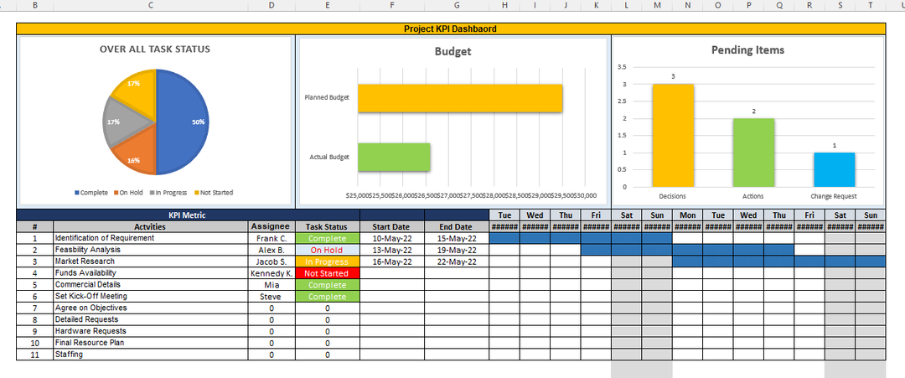Select the Task Status column header cell
905x378 pixels.
(327, 226)
